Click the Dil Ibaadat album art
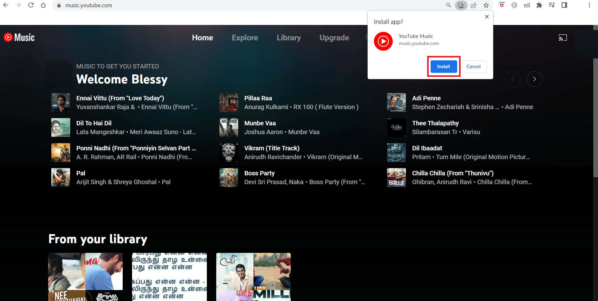This screenshot has width=598, height=301. (x=396, y=153)
